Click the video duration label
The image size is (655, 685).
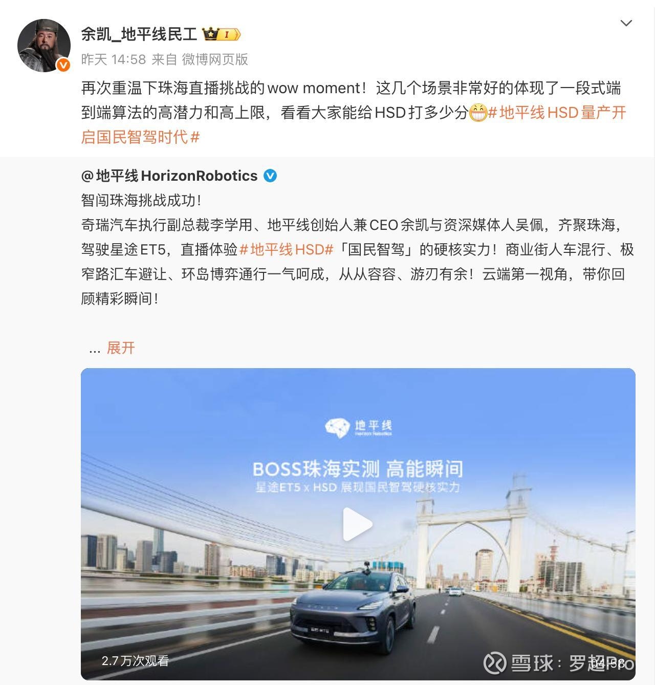(x=608, y=663)
